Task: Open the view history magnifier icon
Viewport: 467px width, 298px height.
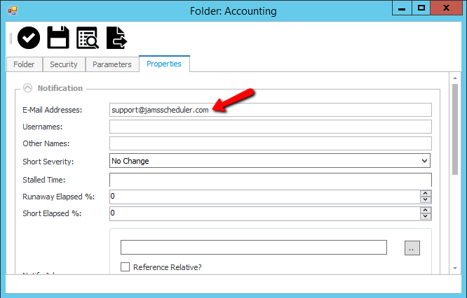Action: coord(88,38)
